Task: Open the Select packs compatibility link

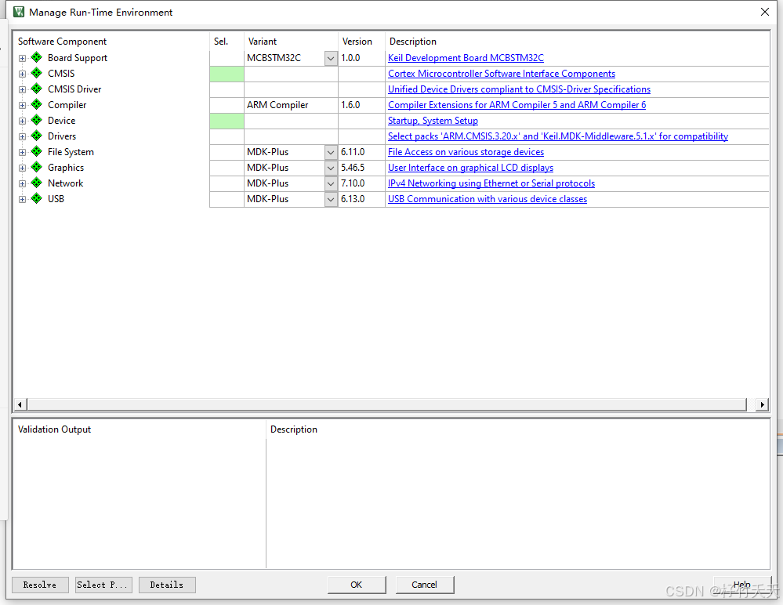Action: [x=558, y=136]
